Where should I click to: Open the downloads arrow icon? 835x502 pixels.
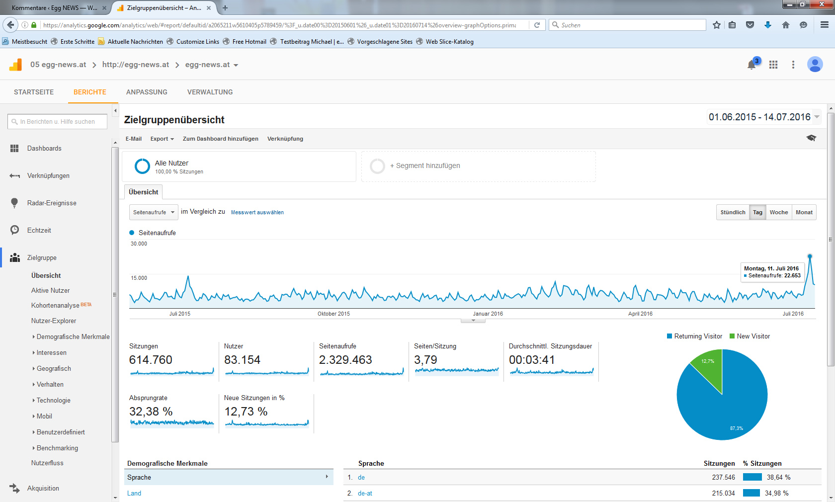click(768, 25)
